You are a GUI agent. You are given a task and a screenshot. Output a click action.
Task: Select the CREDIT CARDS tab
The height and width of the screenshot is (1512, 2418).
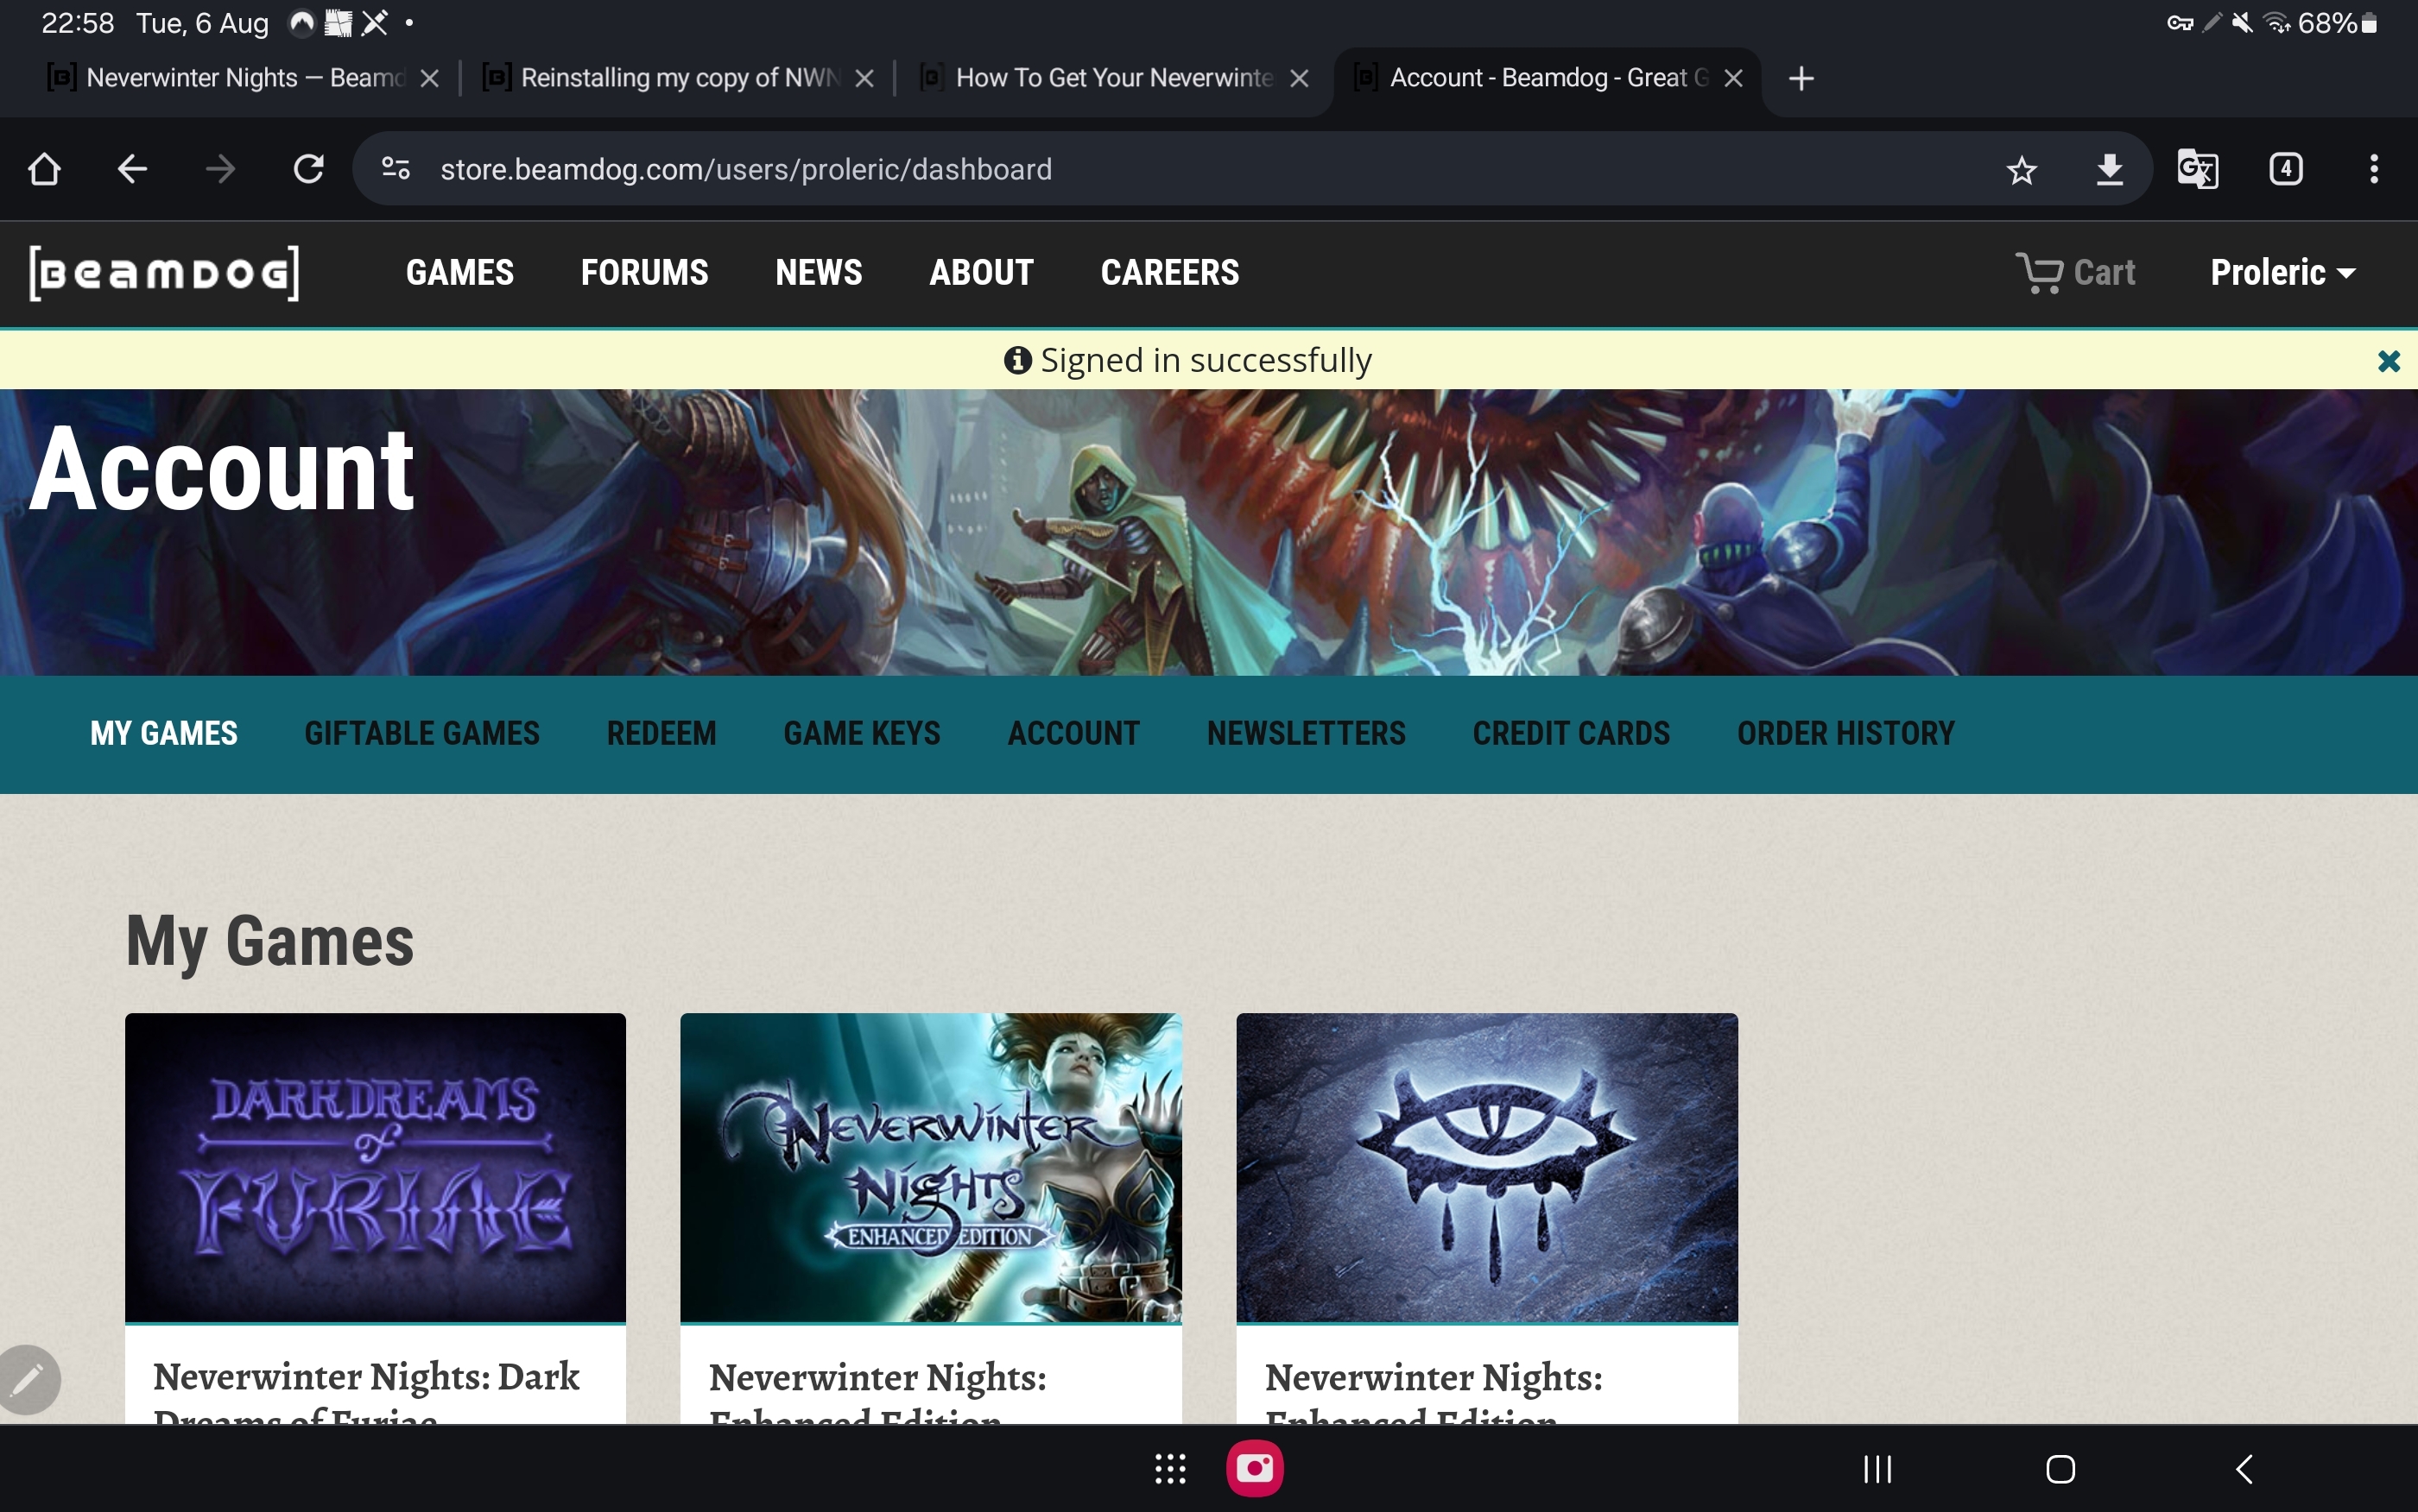pyautogui.click(x=1571, y=733)
